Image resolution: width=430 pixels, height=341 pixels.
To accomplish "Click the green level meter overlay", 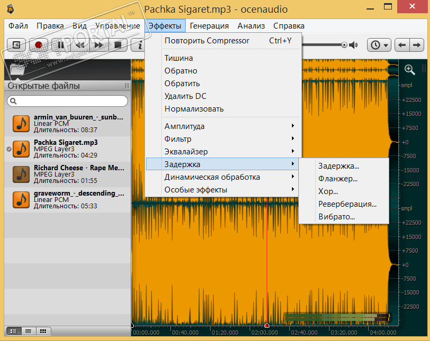I will pyautogui.click(x=337, y=317).
